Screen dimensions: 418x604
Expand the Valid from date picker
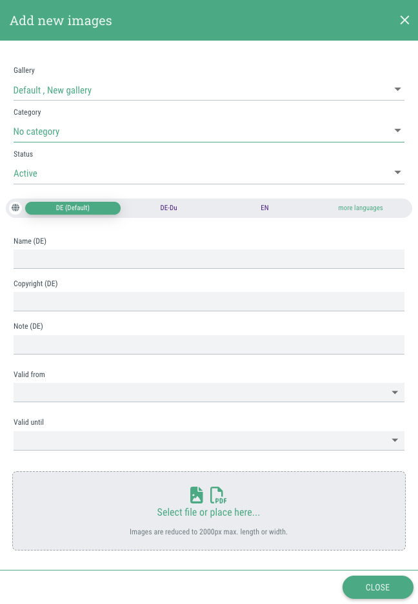click(x=395, y=393)
